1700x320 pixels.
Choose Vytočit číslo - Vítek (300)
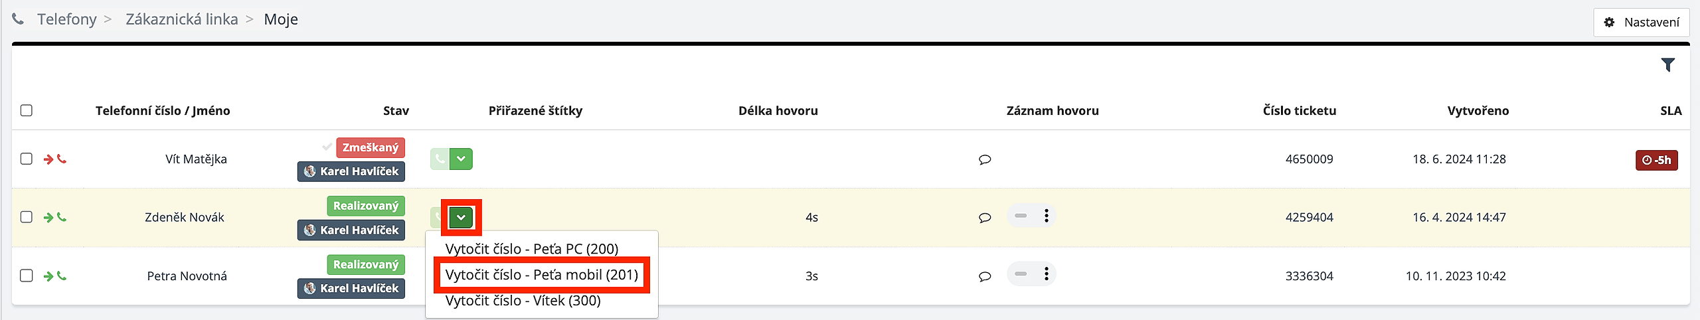(523, 301)
